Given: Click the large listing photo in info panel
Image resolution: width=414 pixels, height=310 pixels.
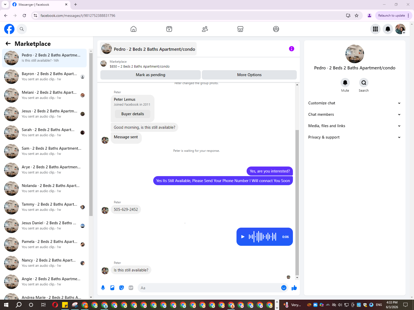Looking at the screenshot, I should coord(355,54).
